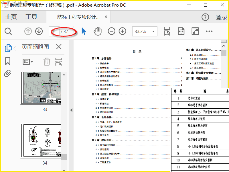Screen dimensions: 229x172
Task: Click the 第5章 施工组织设计 entry
Action: click(203, 50)
